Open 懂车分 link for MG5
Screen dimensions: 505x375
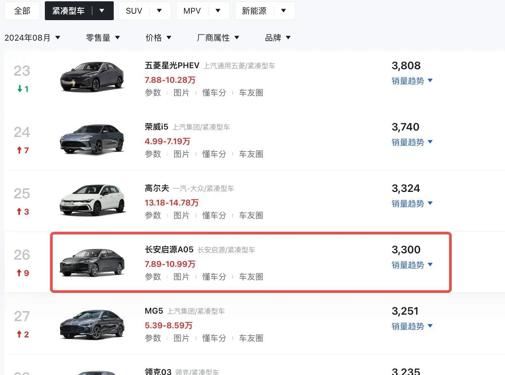pos(214,338)
